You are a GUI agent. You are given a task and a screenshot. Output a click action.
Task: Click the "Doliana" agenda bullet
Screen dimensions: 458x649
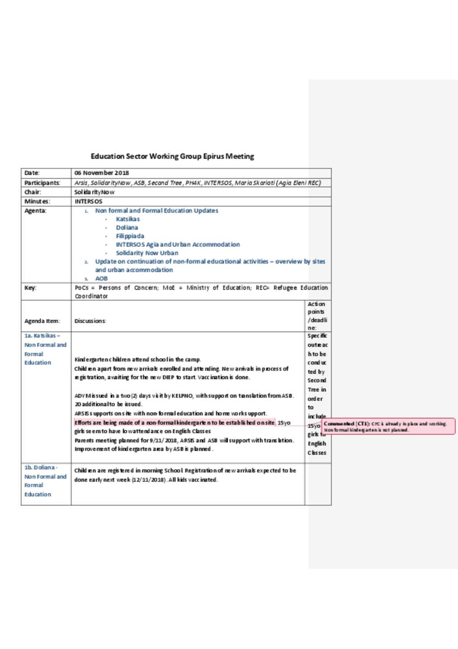(x=127, y=228)
